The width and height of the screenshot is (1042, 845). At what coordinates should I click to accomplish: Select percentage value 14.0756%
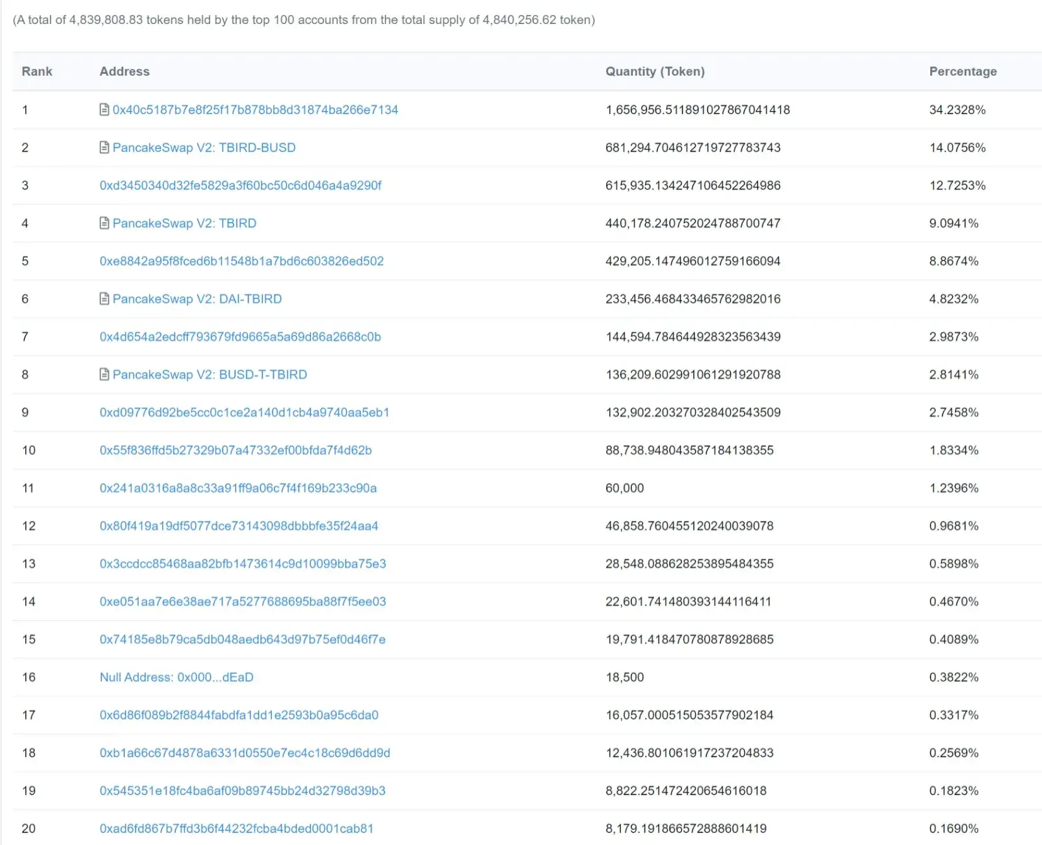tap(957, 148)
